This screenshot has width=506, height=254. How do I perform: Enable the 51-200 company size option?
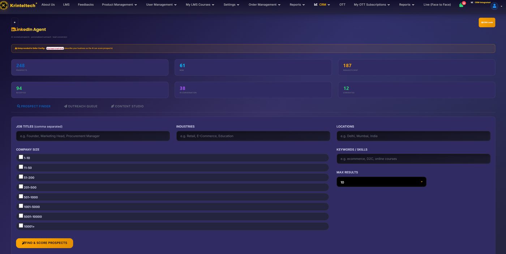[x=21, y=176]
